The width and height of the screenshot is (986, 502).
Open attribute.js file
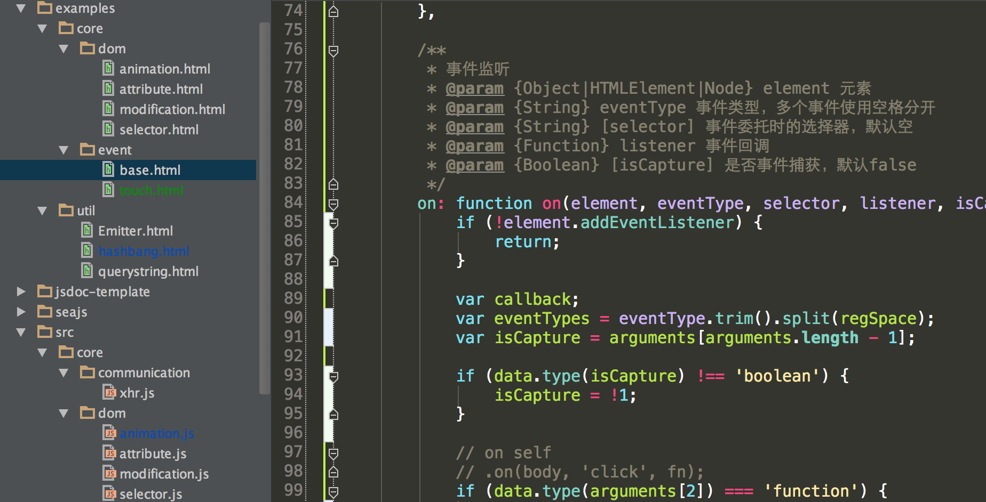coord(153,454)
